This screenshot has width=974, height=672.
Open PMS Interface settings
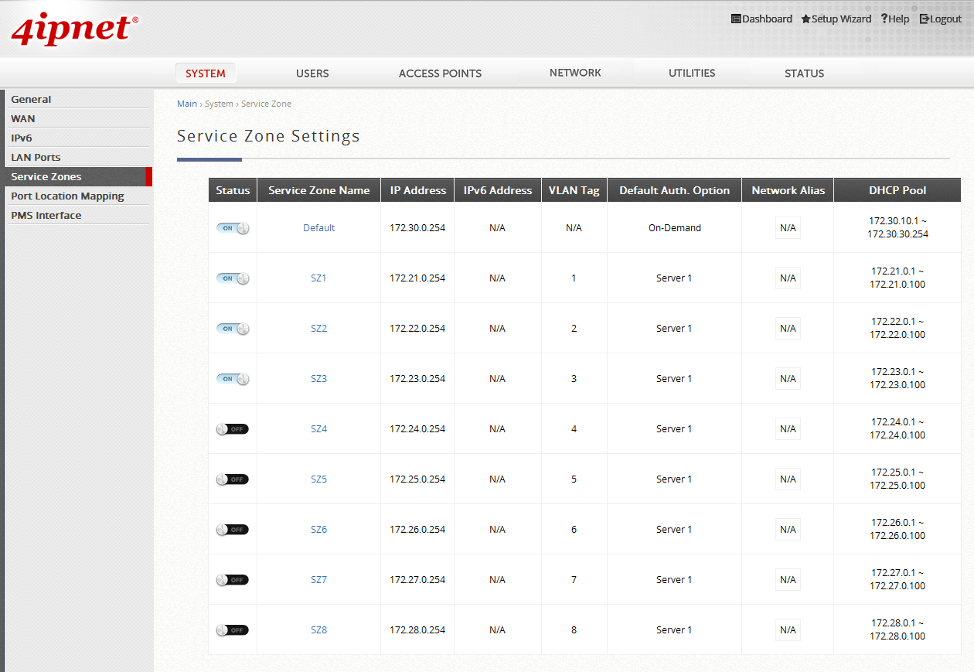pos(46,215)
